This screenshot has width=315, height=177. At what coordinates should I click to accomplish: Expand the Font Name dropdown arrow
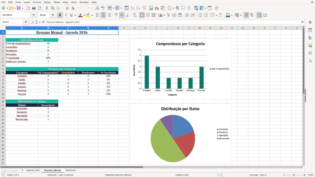point(34,15)
